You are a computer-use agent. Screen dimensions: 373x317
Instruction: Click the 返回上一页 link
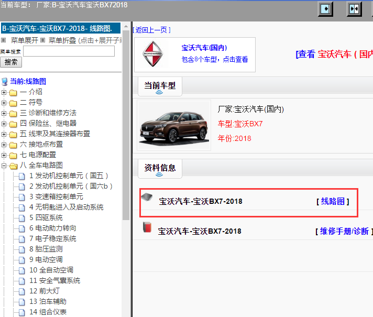tap(151, 30)
